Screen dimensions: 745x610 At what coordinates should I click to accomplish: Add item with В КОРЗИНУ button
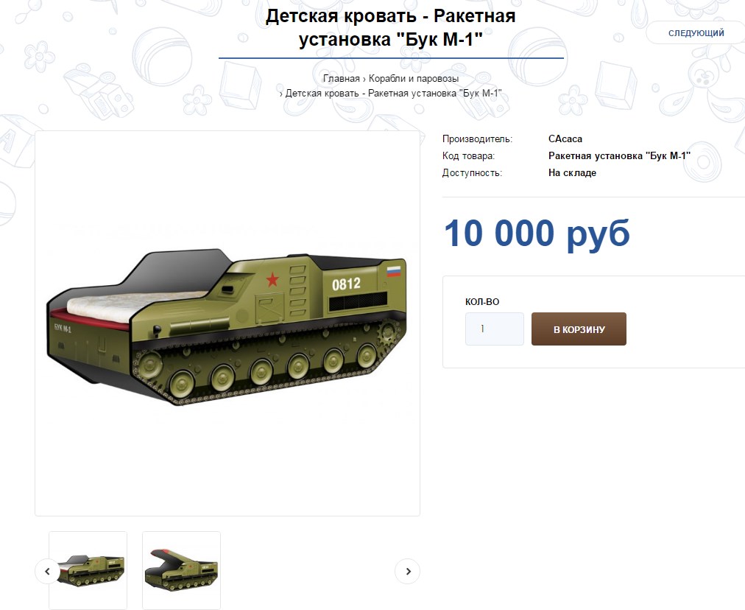coord(579,329)
